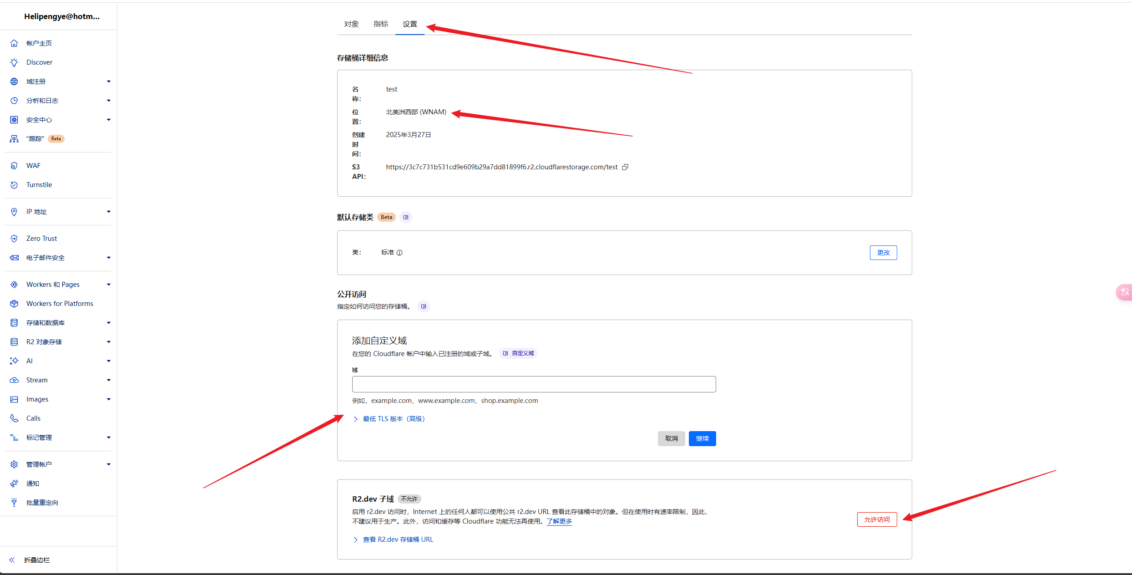Switch to the 对象 tab
1132x575 pixels.
click(x=351, y=24)
